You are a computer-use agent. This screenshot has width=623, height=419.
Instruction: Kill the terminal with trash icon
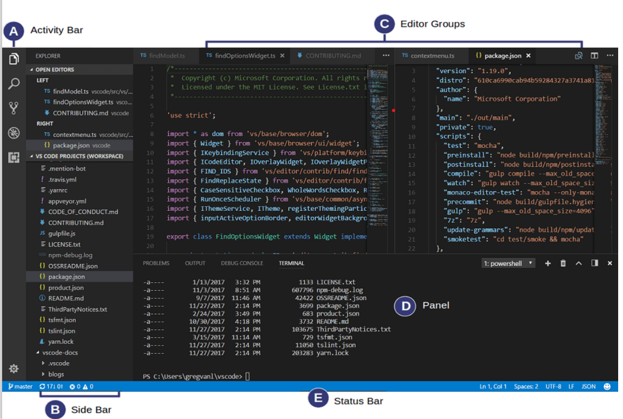pos(563,263)
